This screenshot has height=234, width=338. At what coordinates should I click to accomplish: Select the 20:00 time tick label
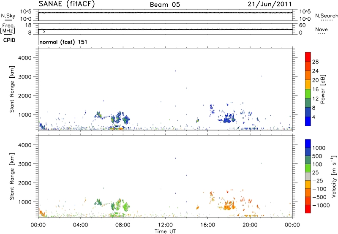250,225
